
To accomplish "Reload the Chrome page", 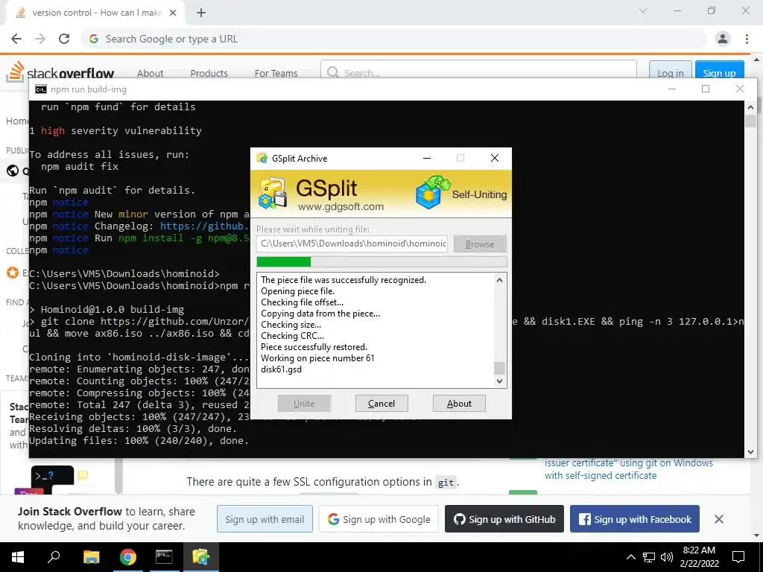I will [64, 39].
